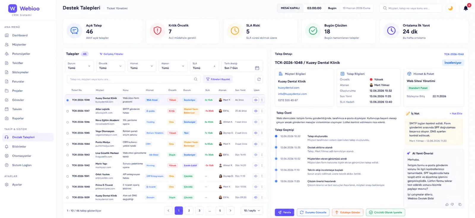Screen dimensions: 475x218
Task: Open row menu for TCK-2026-1048
Action: click(262, 100)
